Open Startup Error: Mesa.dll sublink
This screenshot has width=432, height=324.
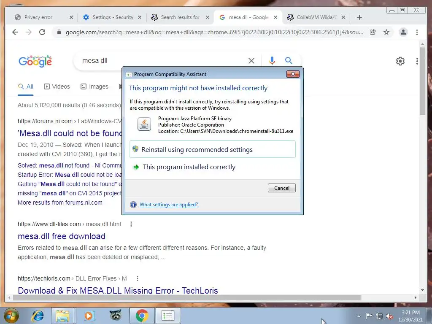(x=70, y=175)
